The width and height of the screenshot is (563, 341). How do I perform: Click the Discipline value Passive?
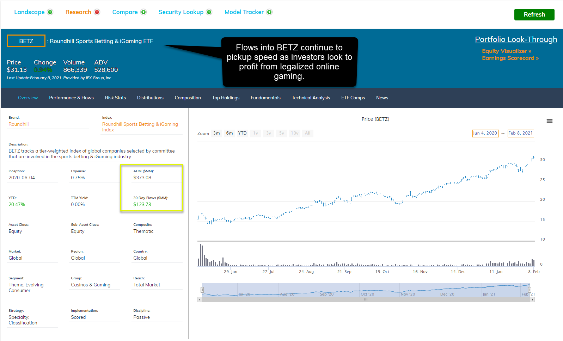pos(141,317)
